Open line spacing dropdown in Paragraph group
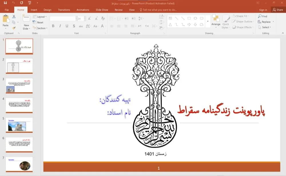The width and height of the screenshot is (286, 176). pyautogui.click(x=141, y=18)
